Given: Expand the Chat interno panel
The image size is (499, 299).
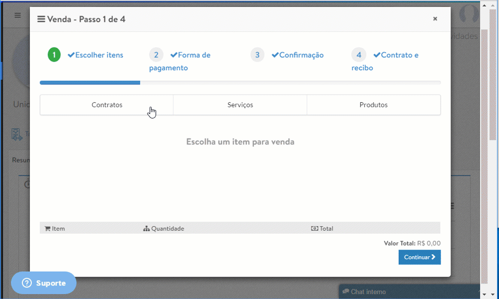Looking at the screenshot, I should 479,292.
